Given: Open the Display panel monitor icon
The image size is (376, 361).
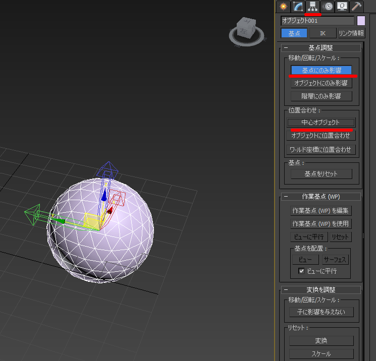Looking at the screenshot, I should 342,7.
